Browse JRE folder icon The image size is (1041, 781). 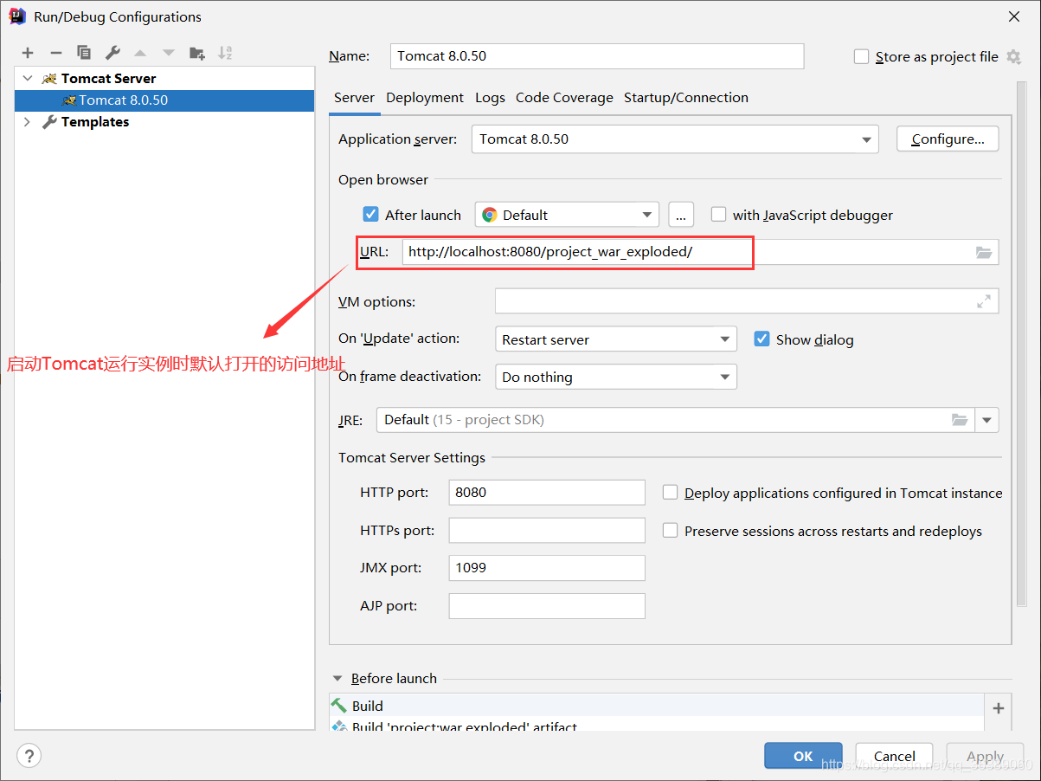(960, 420)
